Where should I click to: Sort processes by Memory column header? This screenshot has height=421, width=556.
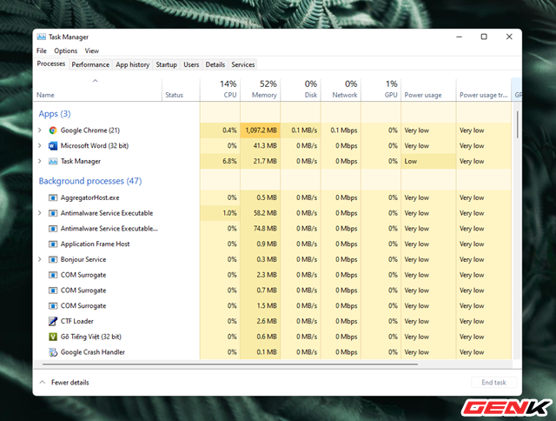point(264,89)
